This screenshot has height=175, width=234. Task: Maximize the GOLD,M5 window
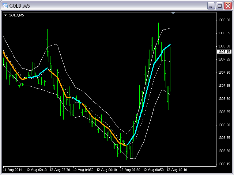tap(219, 6)
